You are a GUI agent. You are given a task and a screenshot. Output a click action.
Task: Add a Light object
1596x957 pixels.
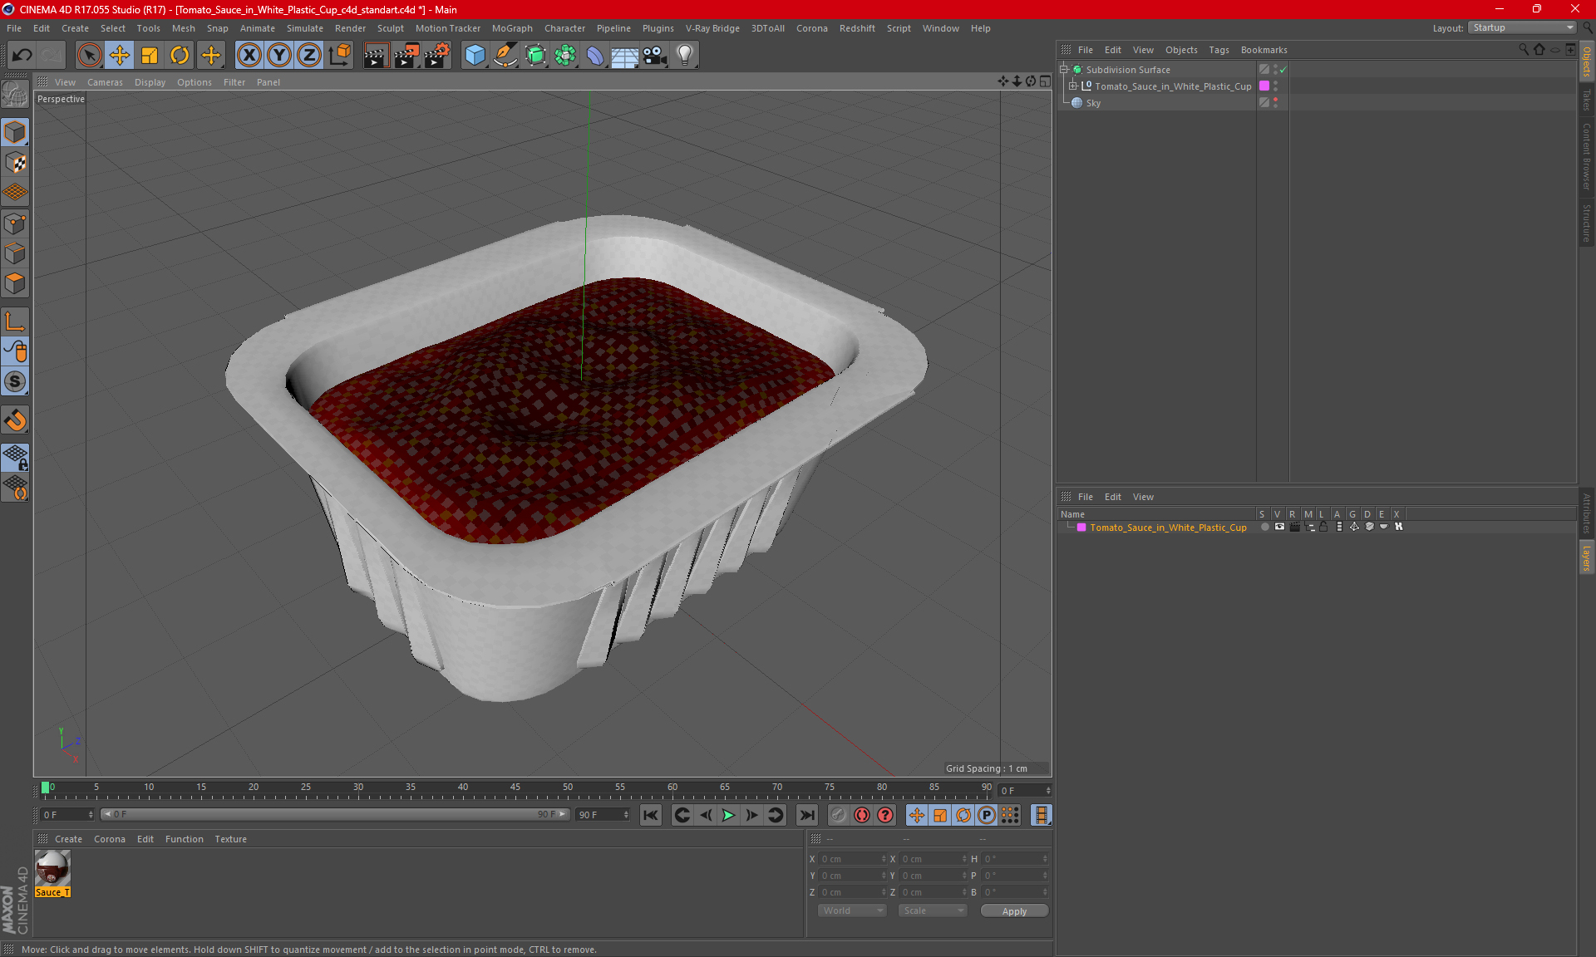click(685, 55)
